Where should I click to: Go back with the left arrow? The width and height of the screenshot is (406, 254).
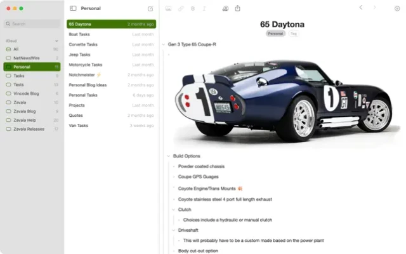[361, 8]
